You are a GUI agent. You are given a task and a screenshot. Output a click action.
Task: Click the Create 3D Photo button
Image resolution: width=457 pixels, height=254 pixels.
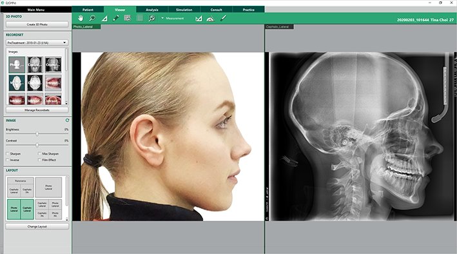(37, 24)
